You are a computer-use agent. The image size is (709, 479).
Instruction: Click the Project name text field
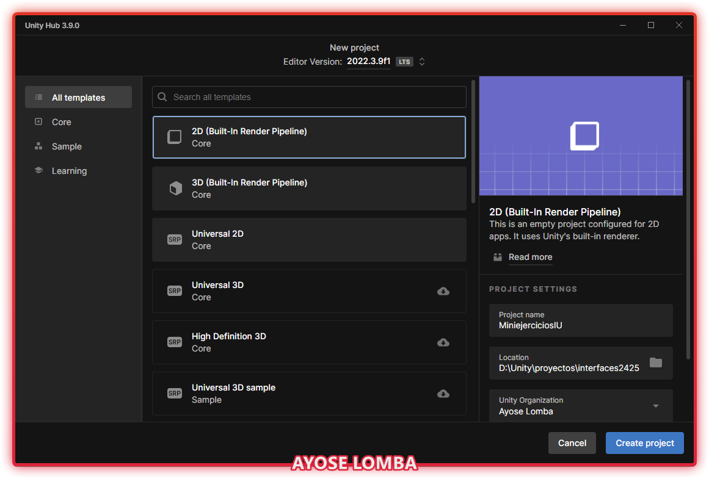pos(580,320)
